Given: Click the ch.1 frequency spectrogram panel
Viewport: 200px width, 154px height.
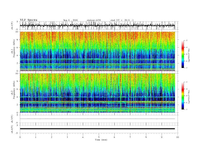Looking at the screenshot, I should (97, 51).
